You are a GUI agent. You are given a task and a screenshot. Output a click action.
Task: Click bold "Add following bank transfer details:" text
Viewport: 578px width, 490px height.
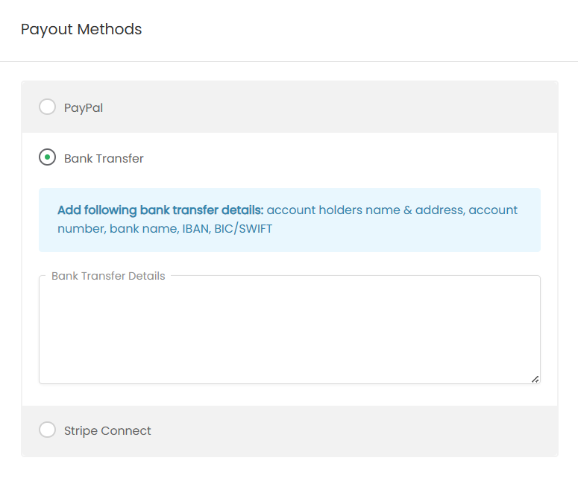point(160,210)
